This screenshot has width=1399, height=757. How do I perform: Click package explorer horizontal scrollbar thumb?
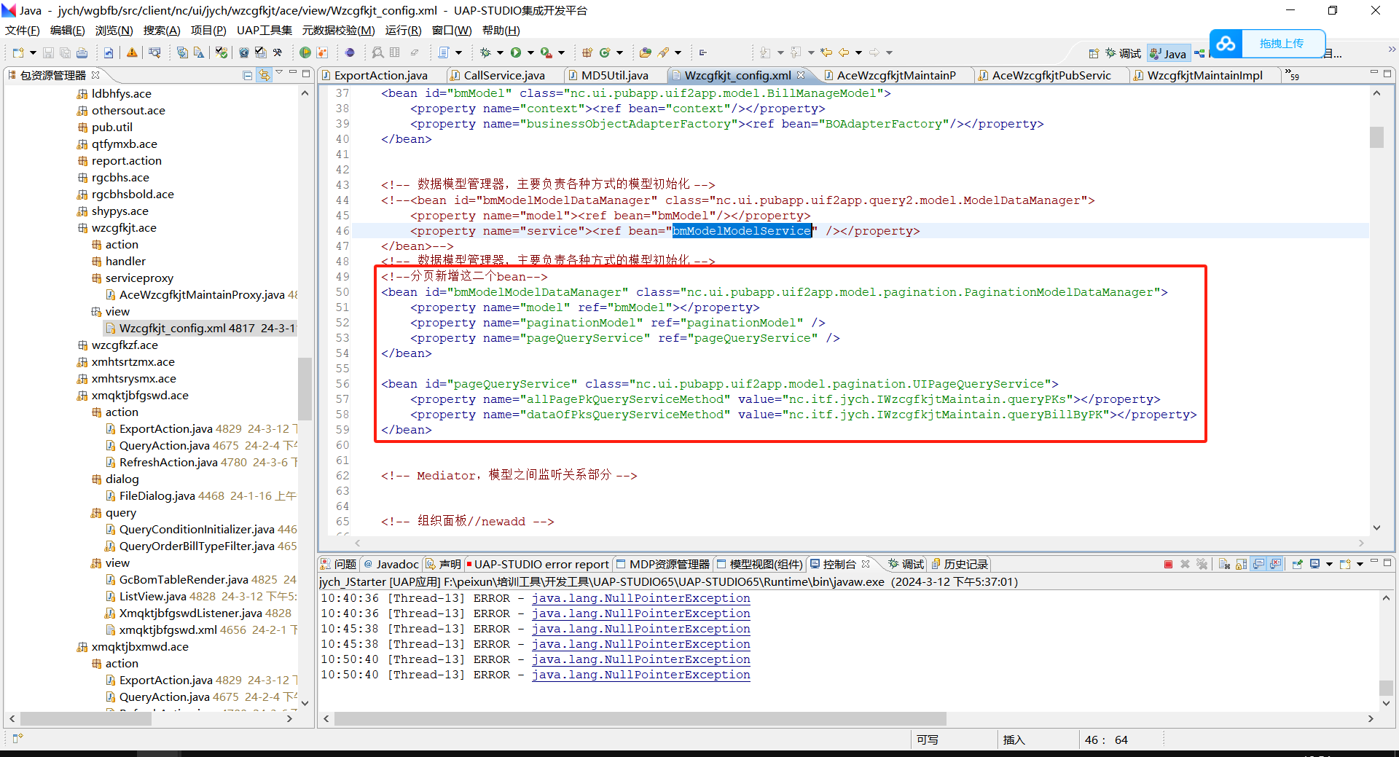(86, 718)
